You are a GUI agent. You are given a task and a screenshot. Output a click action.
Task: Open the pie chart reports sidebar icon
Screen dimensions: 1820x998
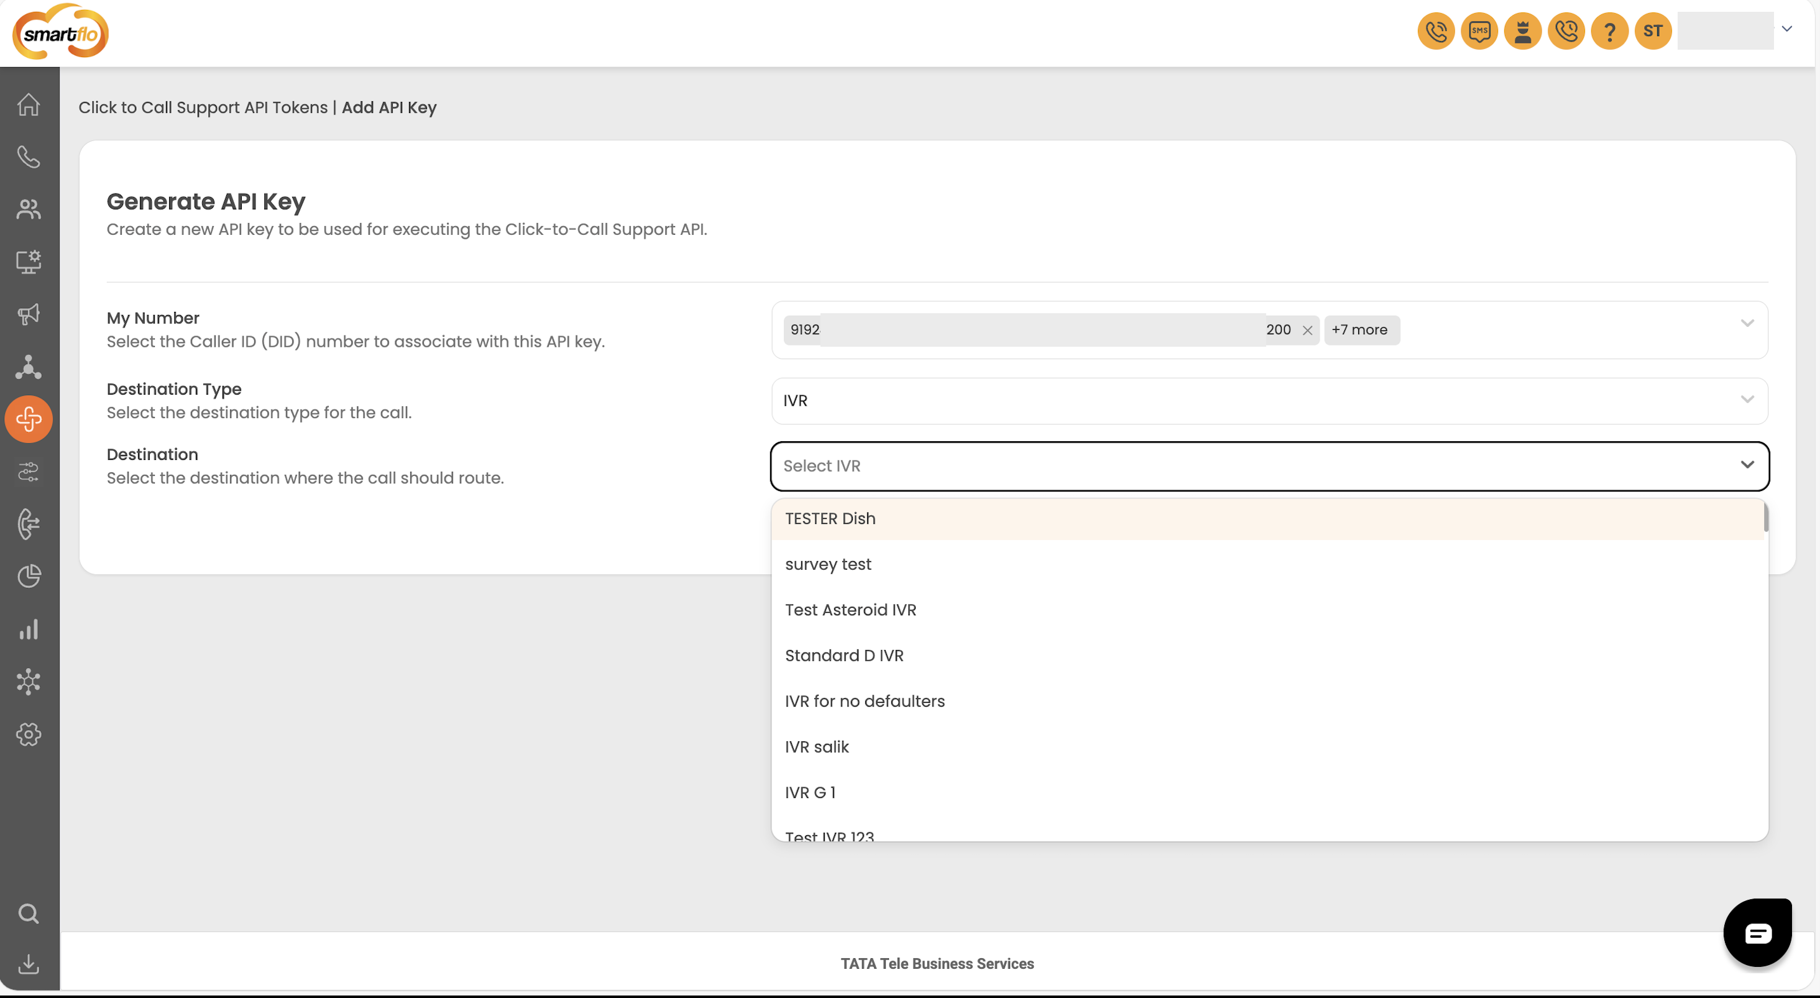(x=29, y=576)
